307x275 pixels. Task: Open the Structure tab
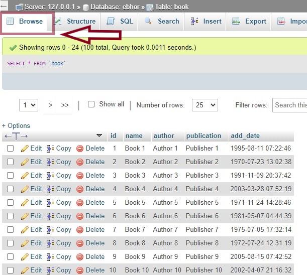pyautogui.click(x=74, y=21)
